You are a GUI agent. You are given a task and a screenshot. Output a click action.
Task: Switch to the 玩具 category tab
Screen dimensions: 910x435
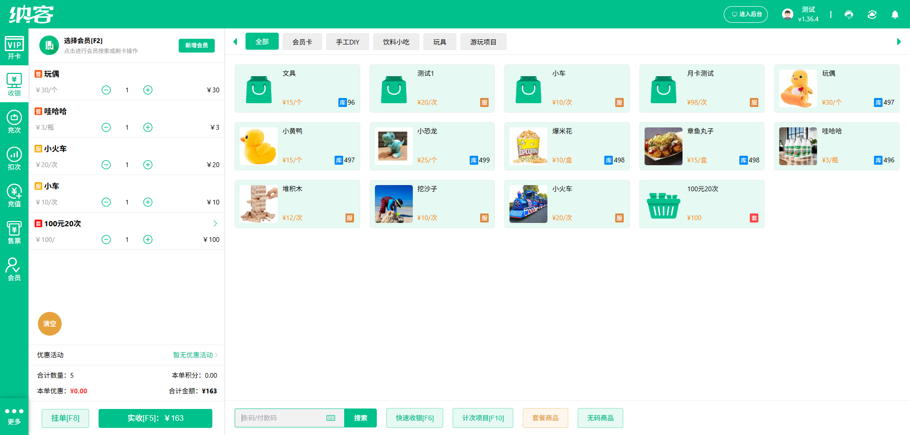click(440, 42)
